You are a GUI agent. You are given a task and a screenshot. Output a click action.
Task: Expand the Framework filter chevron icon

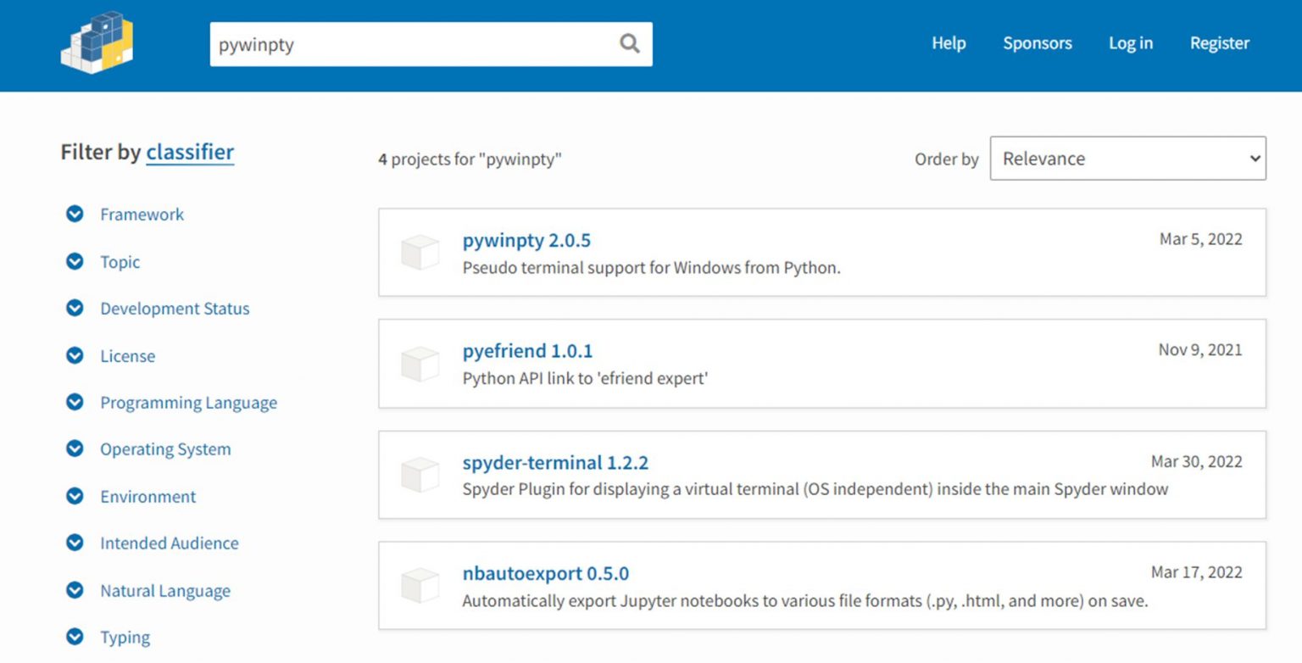[75, 214]
